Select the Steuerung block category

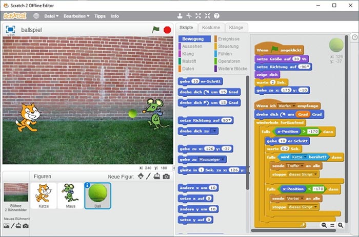click(x=231, y=47)
